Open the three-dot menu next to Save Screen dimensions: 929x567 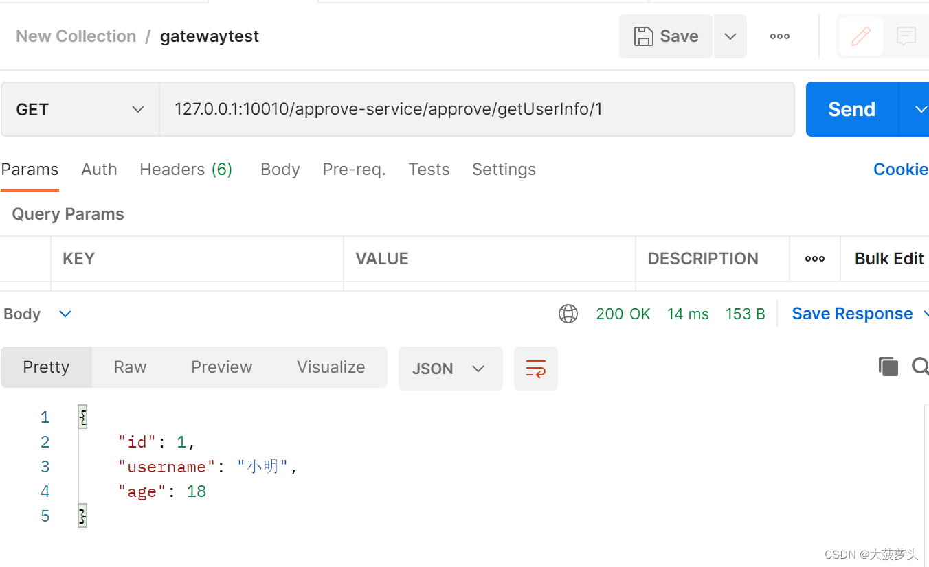pos(780,36)
